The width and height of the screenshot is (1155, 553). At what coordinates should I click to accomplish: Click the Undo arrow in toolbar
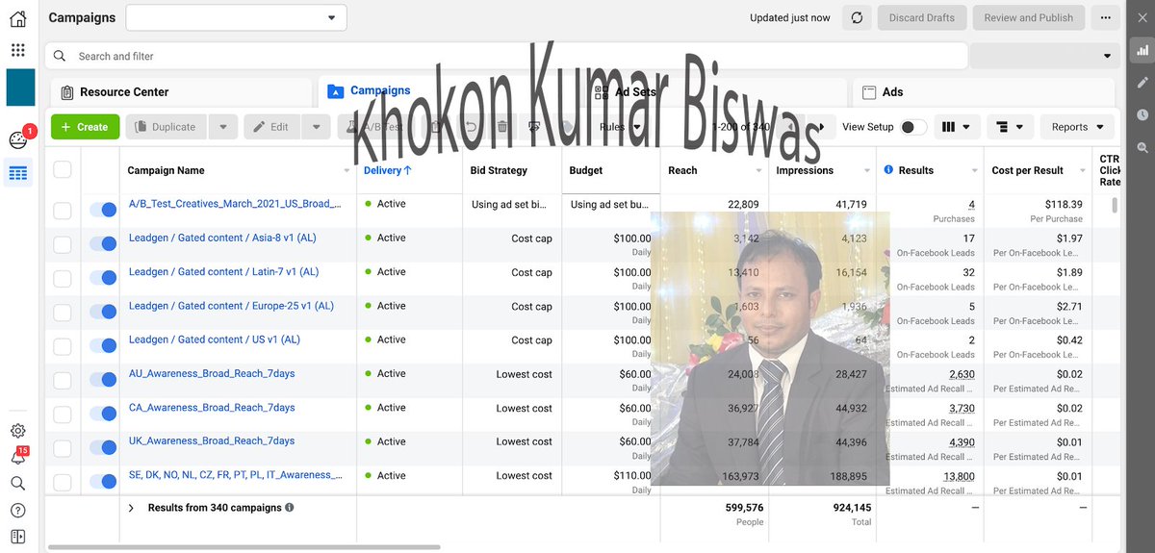471,127
